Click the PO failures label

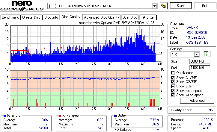click(123, 130)
